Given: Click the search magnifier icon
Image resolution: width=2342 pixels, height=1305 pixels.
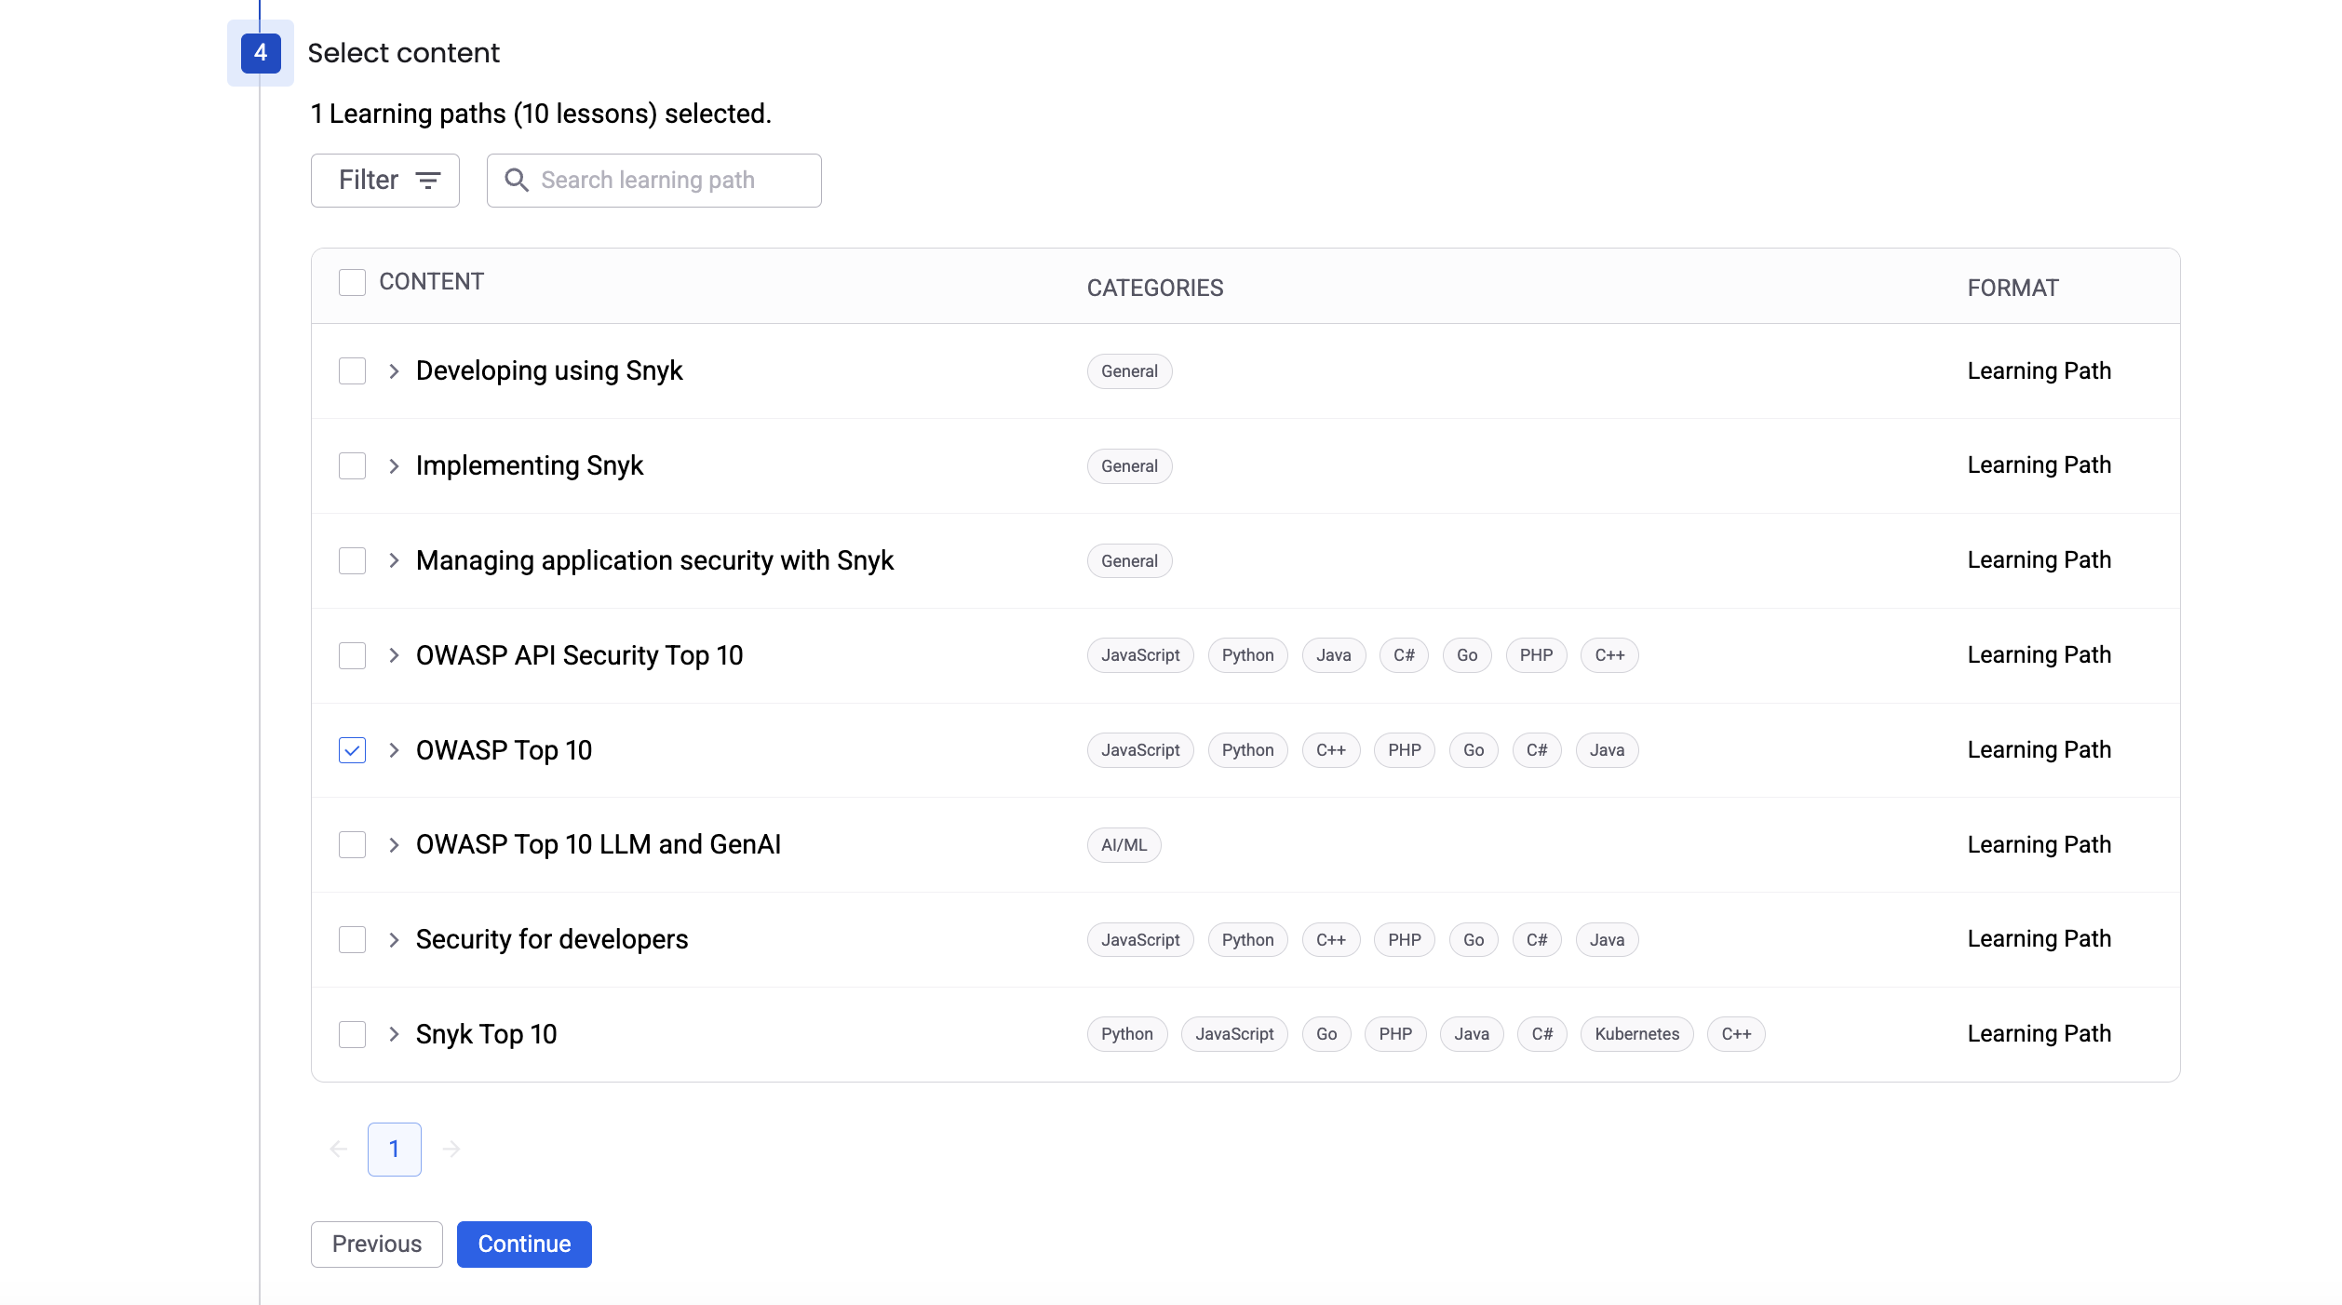Looking at the screenshot, I should (517, 180).
